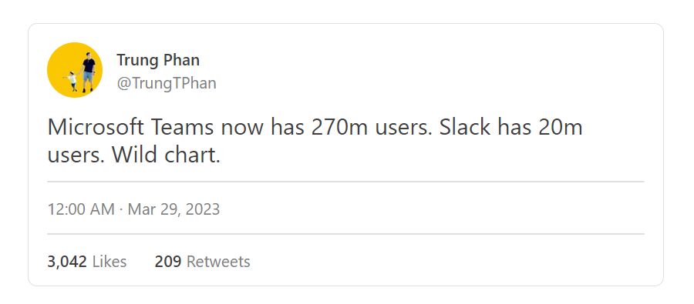Open Trung Phan's yellow profile avatar
Screen dimensions: 694x304
75,70
